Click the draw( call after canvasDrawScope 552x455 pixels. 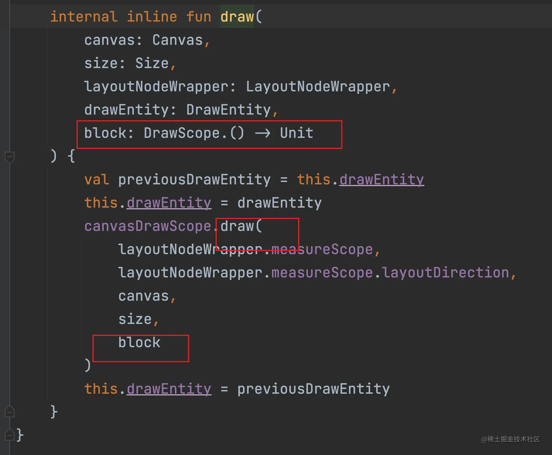point(241,226)
